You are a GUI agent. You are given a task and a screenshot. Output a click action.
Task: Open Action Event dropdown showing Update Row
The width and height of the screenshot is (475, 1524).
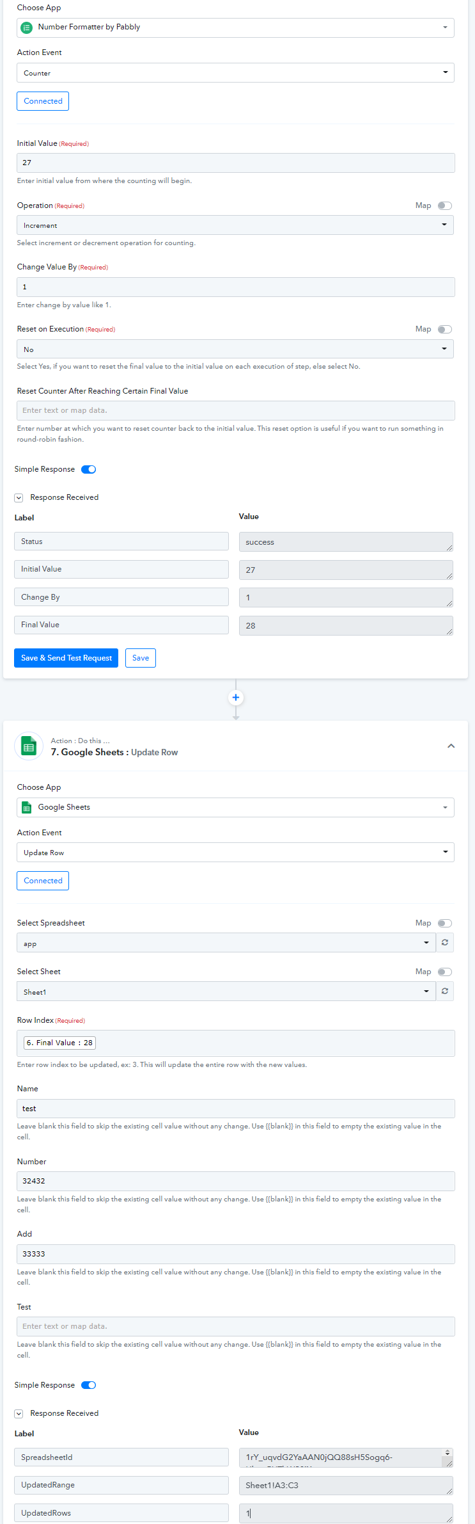coord(235,852)
